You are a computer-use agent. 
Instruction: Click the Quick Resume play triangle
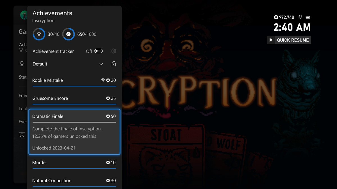pos(271,40)
